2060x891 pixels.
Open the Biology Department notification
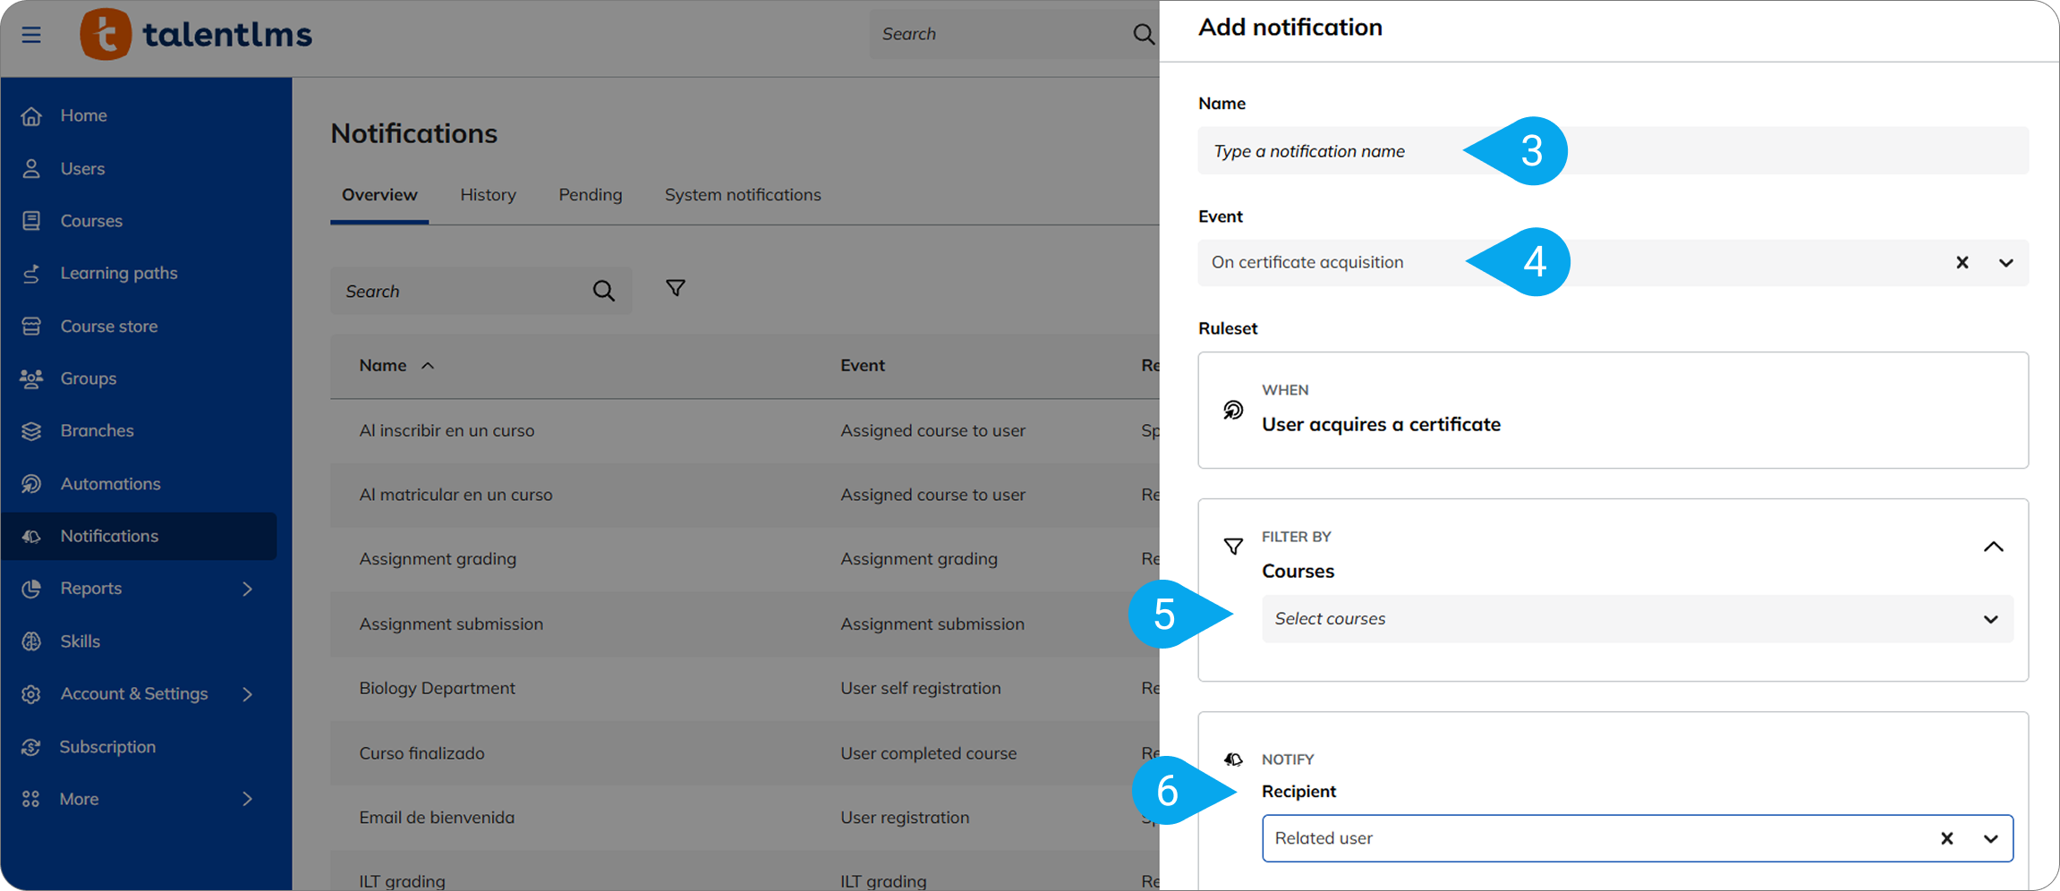(x=437, y=688)
